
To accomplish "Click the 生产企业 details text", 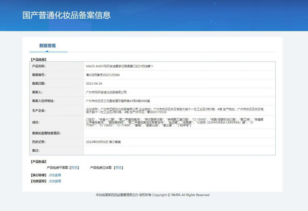I will point(175,110).
